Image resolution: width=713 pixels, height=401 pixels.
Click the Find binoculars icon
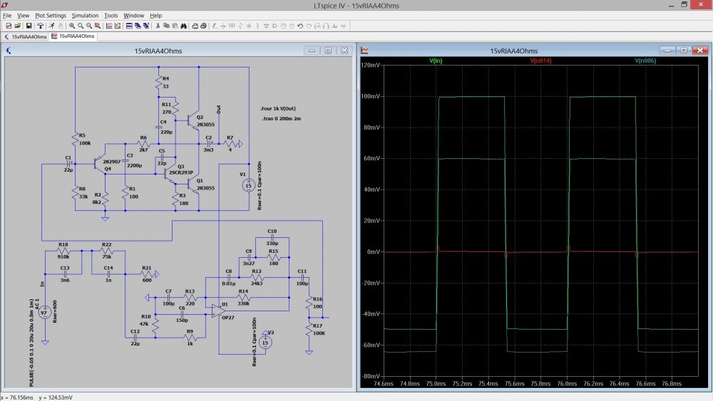[x=184, y=26]
